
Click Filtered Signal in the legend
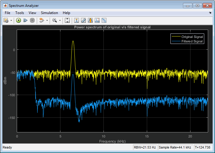[x=192, y=42]
